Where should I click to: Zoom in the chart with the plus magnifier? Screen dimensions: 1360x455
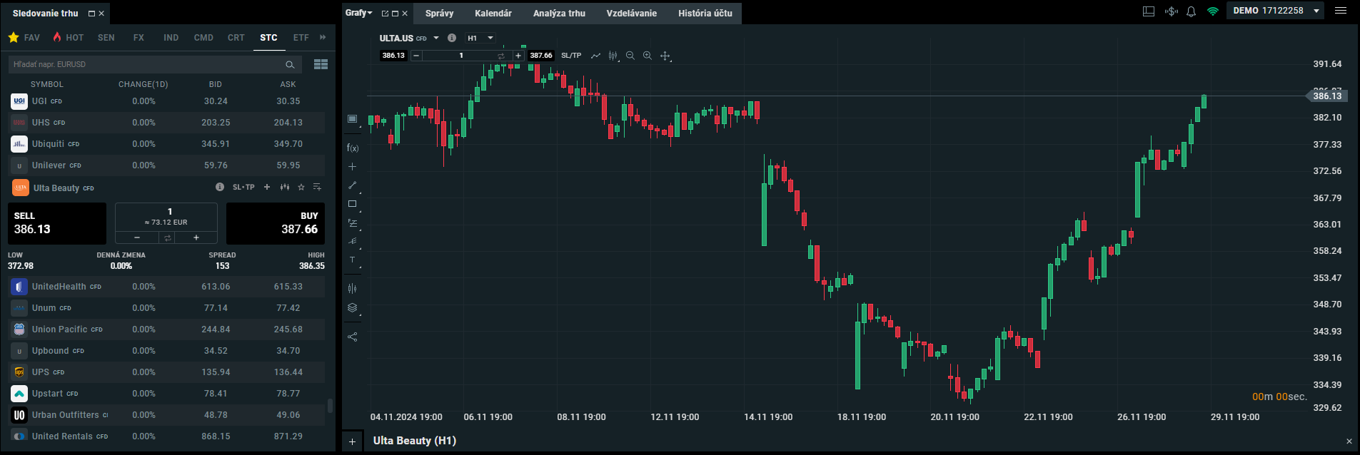[647, 56]
